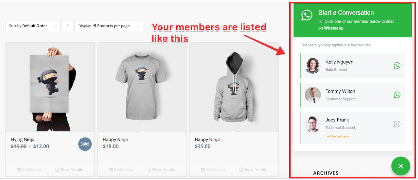Open Flying Ninja product title link
Image resolution: width=418 pixels, height=180 pixels.
(23, 140)
